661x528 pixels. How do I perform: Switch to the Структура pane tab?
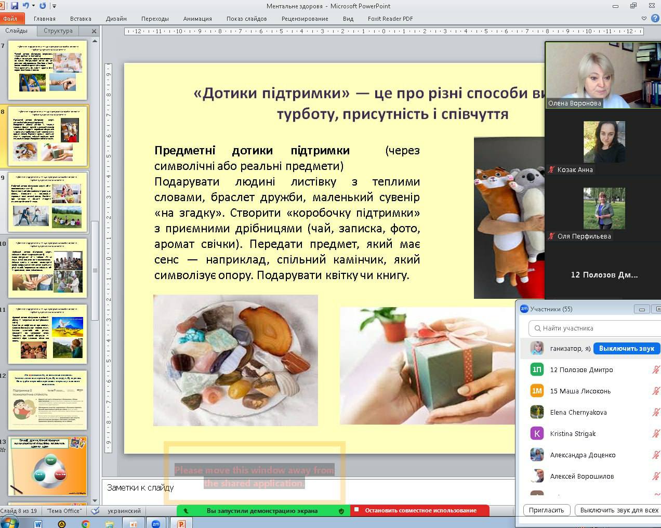[x=58, y=31]
